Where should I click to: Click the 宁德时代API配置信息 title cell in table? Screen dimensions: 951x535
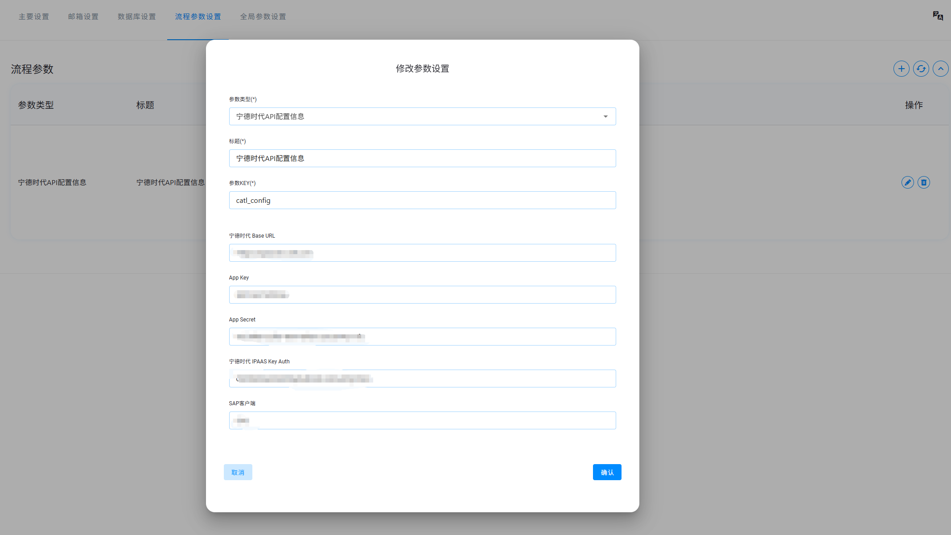click(170, 182)
